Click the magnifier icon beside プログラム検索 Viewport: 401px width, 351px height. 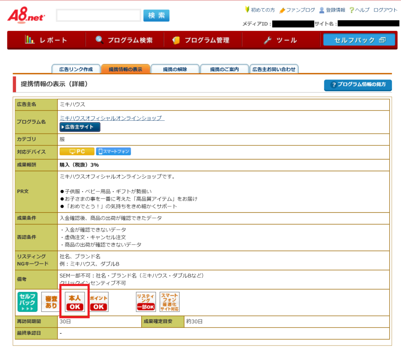click(99, 40)
